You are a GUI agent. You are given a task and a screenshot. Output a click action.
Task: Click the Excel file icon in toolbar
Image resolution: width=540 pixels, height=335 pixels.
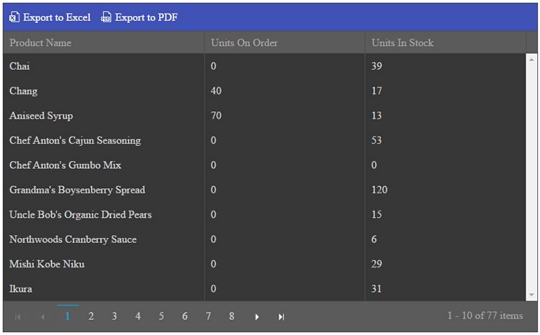(x=14, y=17)
